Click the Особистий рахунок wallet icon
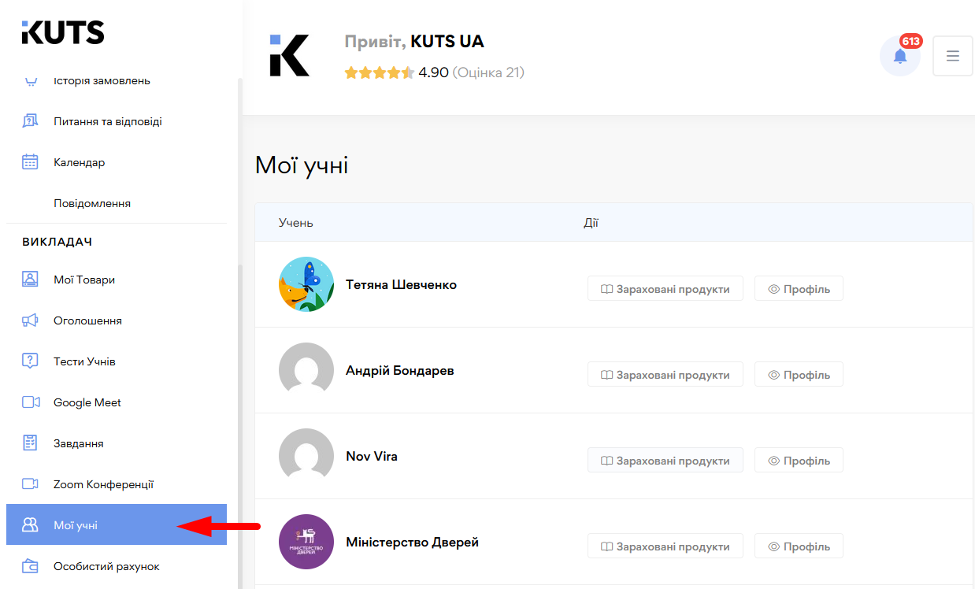The image size is (975, 589). [30, 566]
